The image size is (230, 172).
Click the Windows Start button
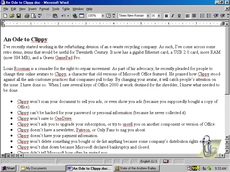pos(9,168)
